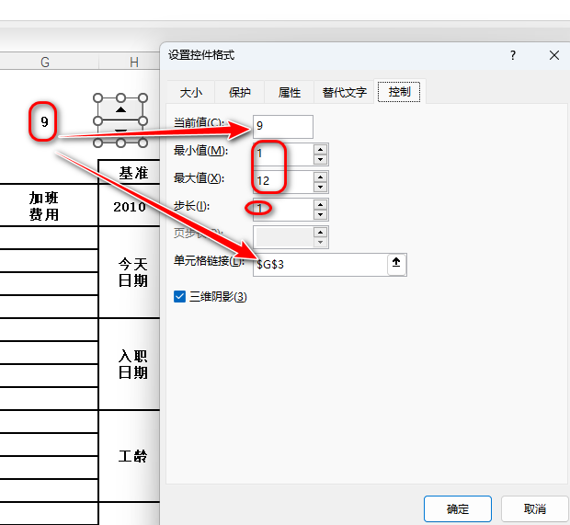Switch to the 保护 tab
This screenshot has width=570, height=525.
tap(240, 92)
